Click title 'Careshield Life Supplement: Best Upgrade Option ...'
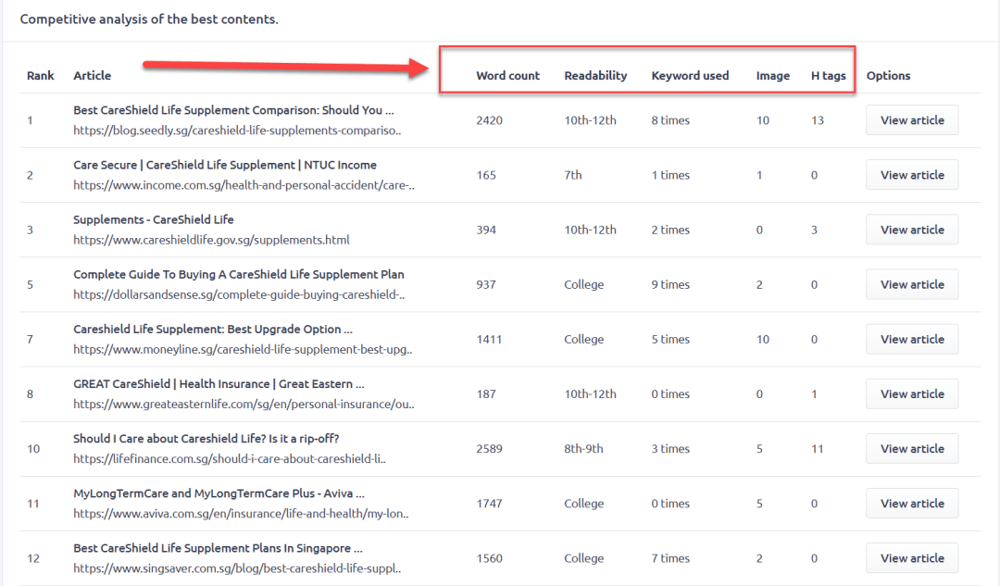Screen dimensions: 1000x586 pyautogui.click(x=212, y=329)
